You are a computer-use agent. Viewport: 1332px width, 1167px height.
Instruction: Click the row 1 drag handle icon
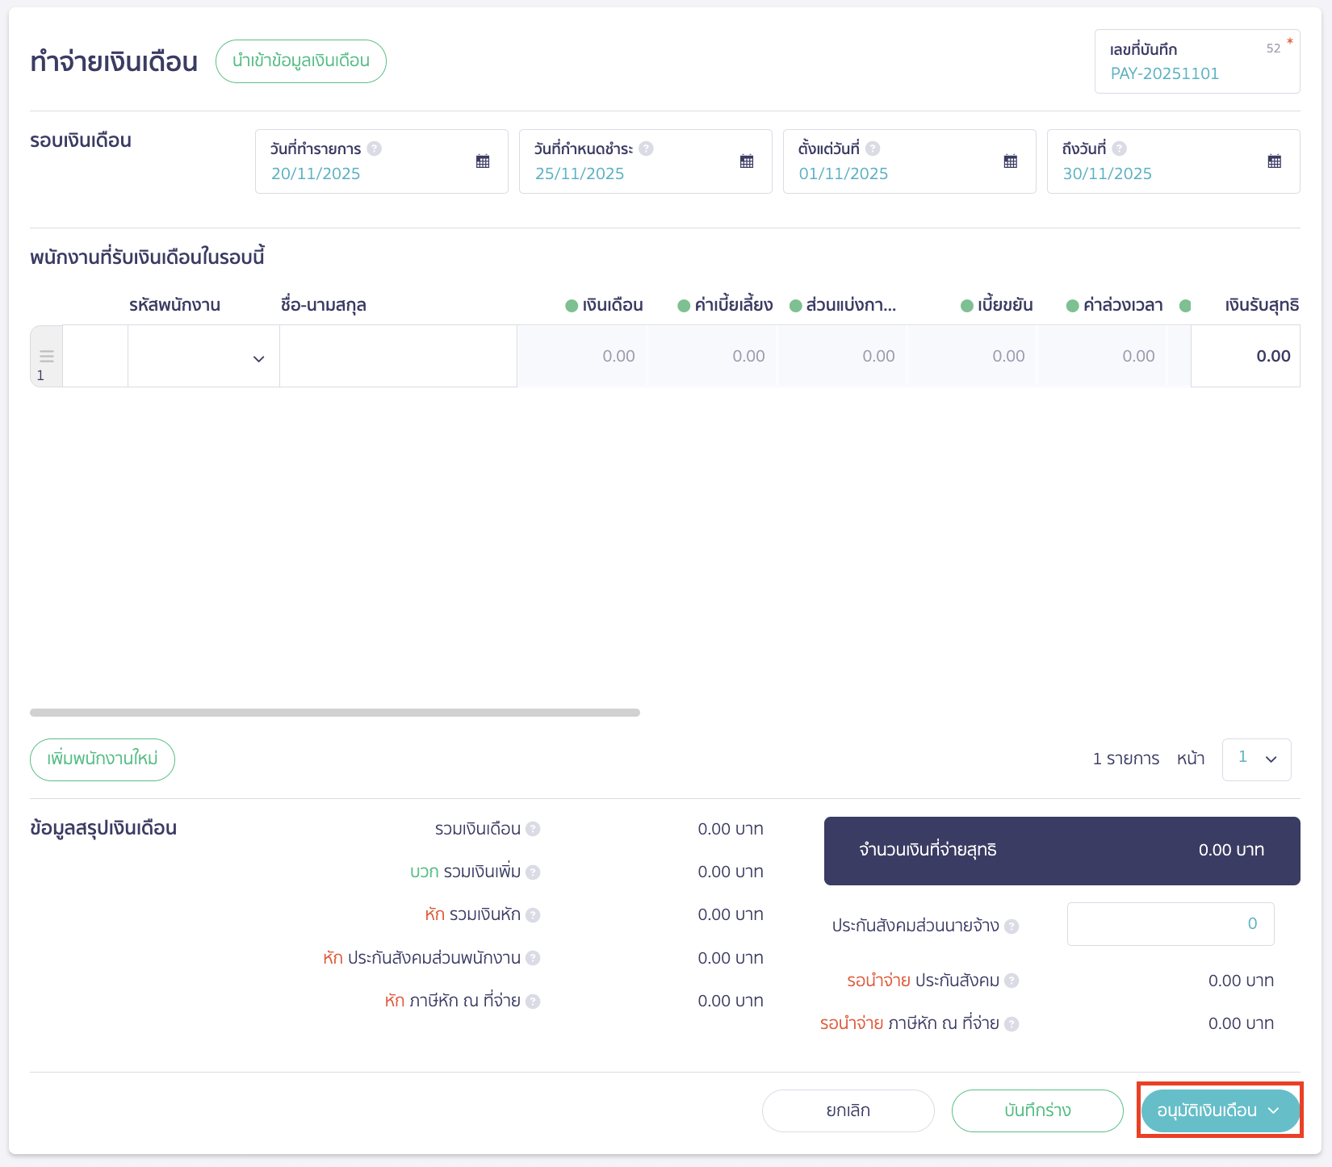coord(47,356)
